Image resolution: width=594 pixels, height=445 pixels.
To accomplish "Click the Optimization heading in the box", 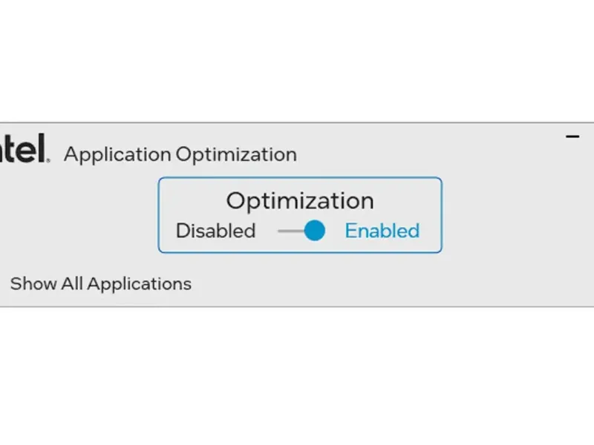I will (x=300, y=200).
